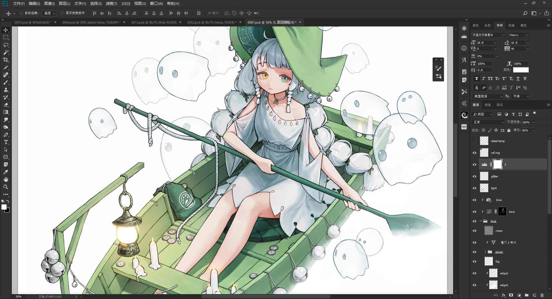552x299 pixels.
Task: Hide the ref img layer
Action: 474,153
